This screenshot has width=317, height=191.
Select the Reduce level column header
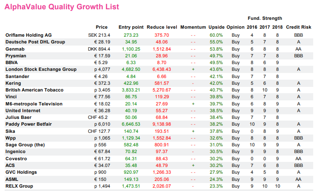point(162,27)
